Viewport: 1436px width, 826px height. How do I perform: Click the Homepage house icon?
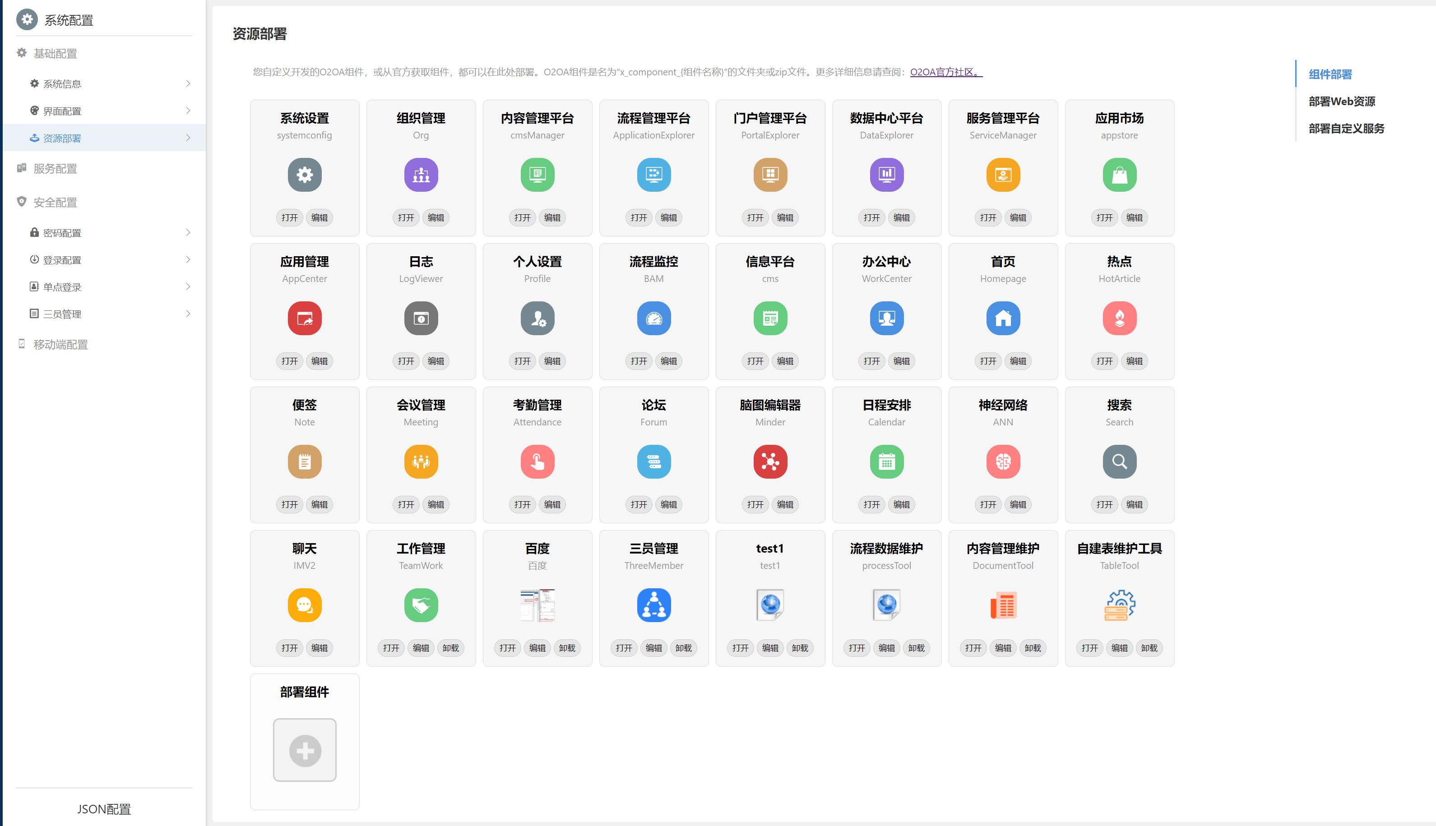pyautogui.click(x=1002, y=318)
